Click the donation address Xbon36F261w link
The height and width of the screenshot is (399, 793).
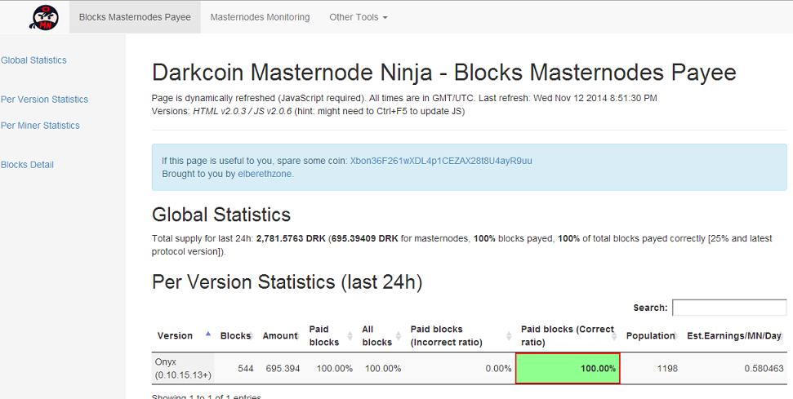click(441, 161)
